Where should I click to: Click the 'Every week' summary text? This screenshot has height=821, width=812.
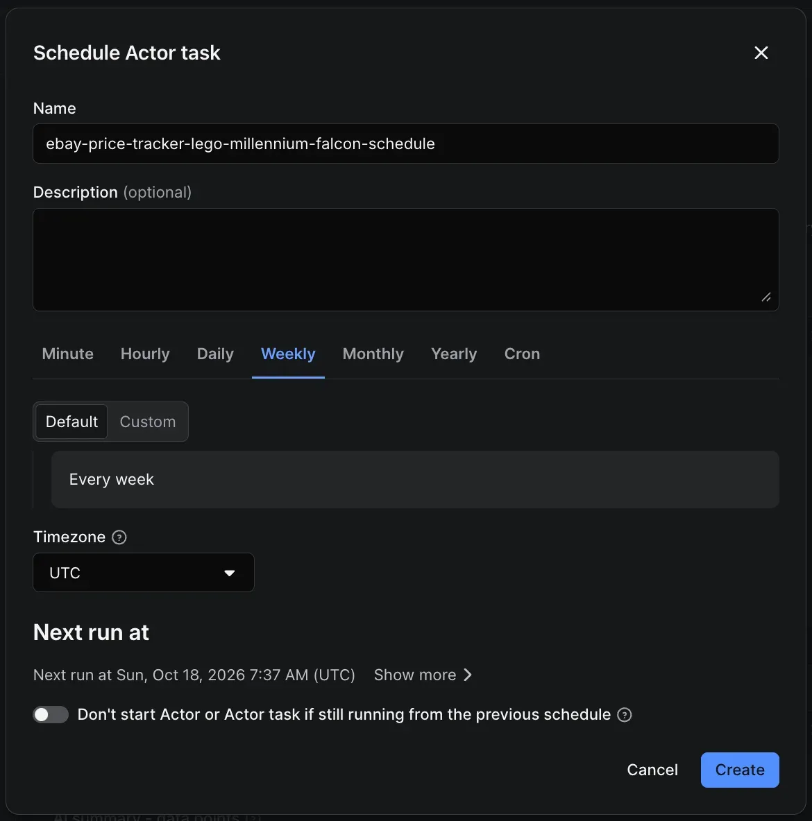click(112, 480)
